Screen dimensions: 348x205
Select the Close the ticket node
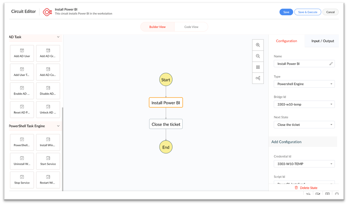click(x=166, y=124)
